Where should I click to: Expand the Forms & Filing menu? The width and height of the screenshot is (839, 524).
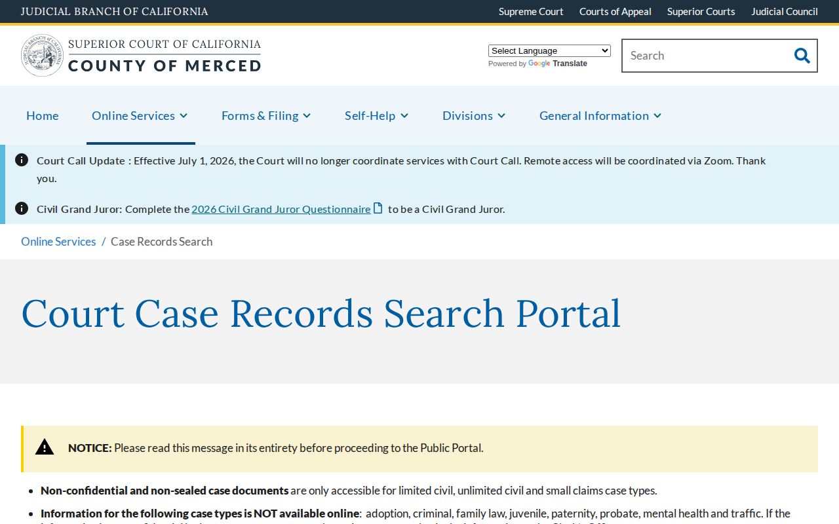click(x=266, y=115)
